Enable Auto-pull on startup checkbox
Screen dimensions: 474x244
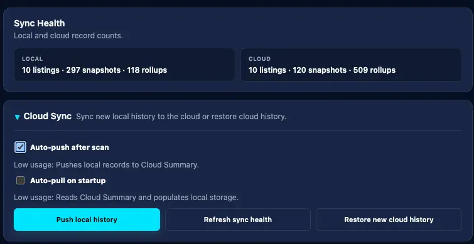pyautogui.click(x=20, y=181)
